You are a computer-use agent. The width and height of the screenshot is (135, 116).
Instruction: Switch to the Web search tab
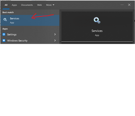pyautogui.click(x=39, y=5)
